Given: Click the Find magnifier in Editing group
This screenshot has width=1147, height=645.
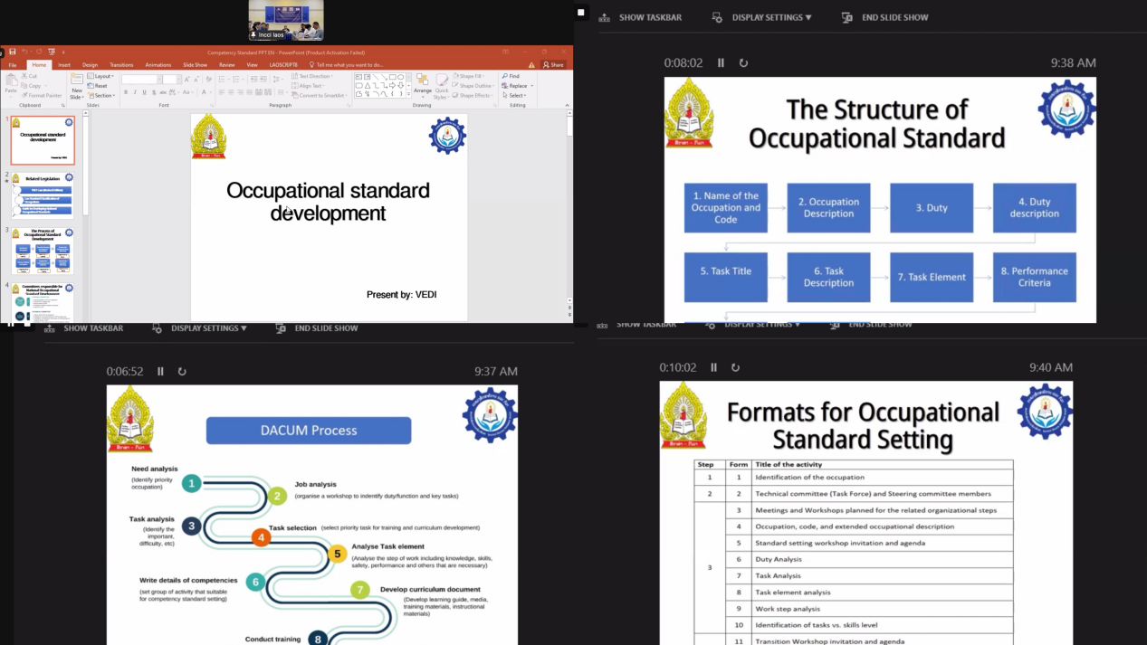Looking at the screenshot, I should (504, 76).
